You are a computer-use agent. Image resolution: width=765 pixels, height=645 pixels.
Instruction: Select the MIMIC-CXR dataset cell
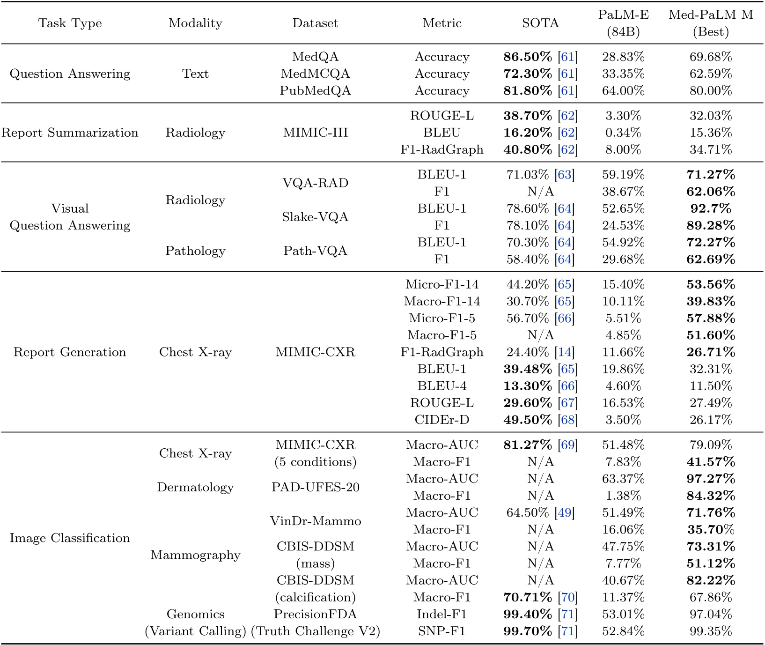tap(316, 352)
